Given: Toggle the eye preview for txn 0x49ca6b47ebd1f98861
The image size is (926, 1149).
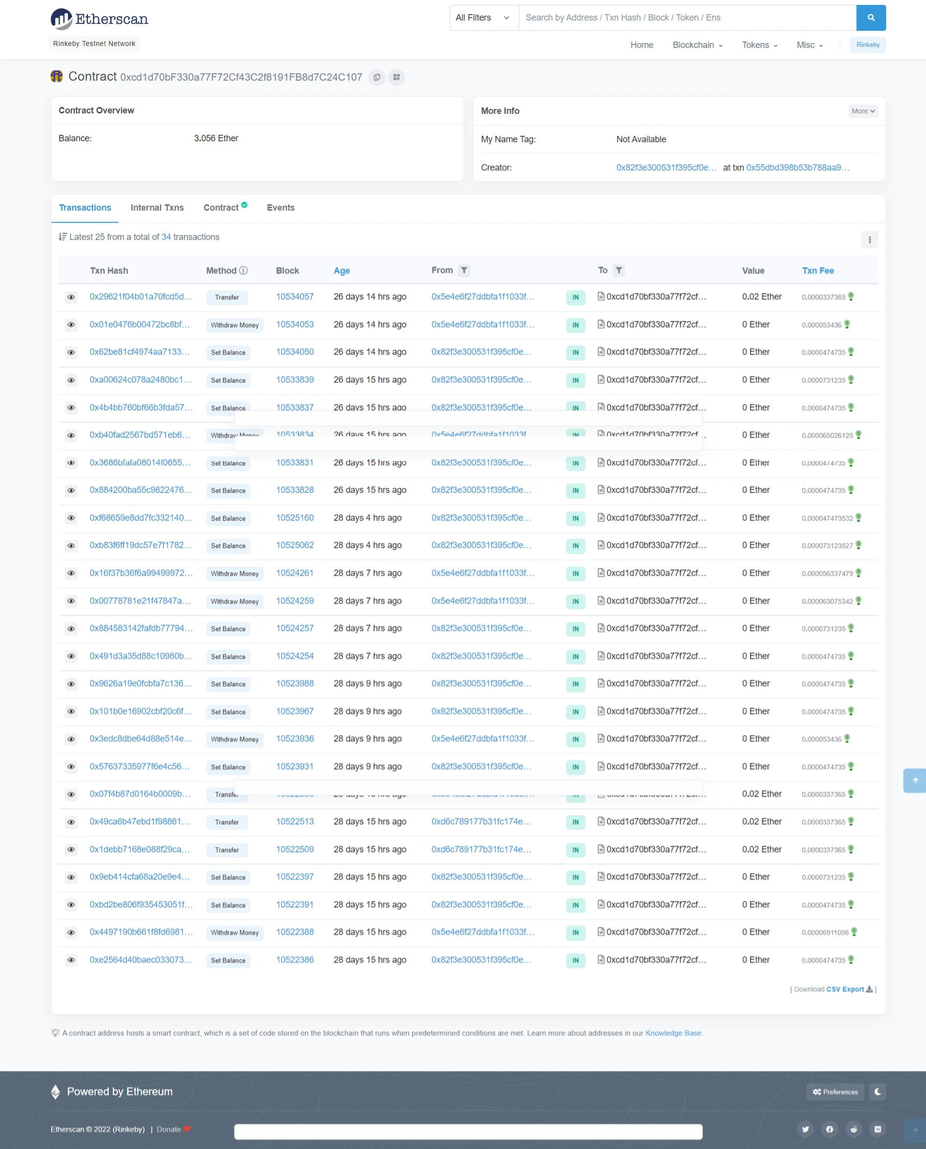Looking at the screenshot, I should [x=71, y=822].
